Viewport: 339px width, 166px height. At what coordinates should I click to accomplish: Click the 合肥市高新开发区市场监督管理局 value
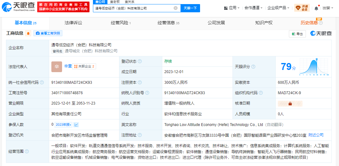click(79, 135)
